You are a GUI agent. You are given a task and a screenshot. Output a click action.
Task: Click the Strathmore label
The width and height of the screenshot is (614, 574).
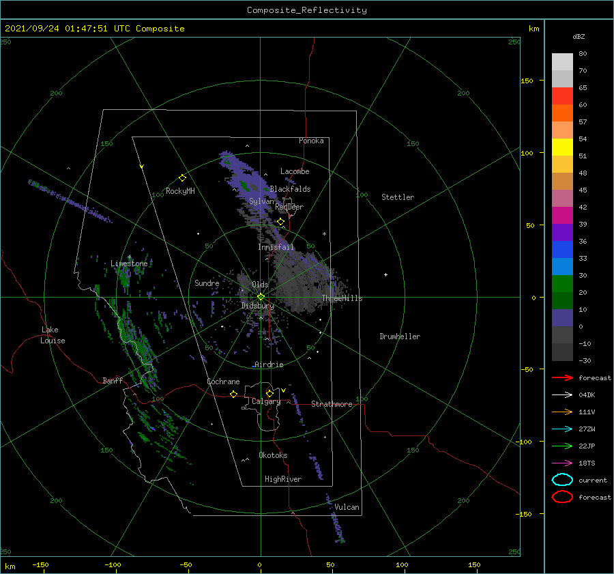[332, 404]
